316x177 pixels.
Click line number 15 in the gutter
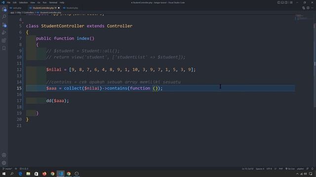click(19, 88)
